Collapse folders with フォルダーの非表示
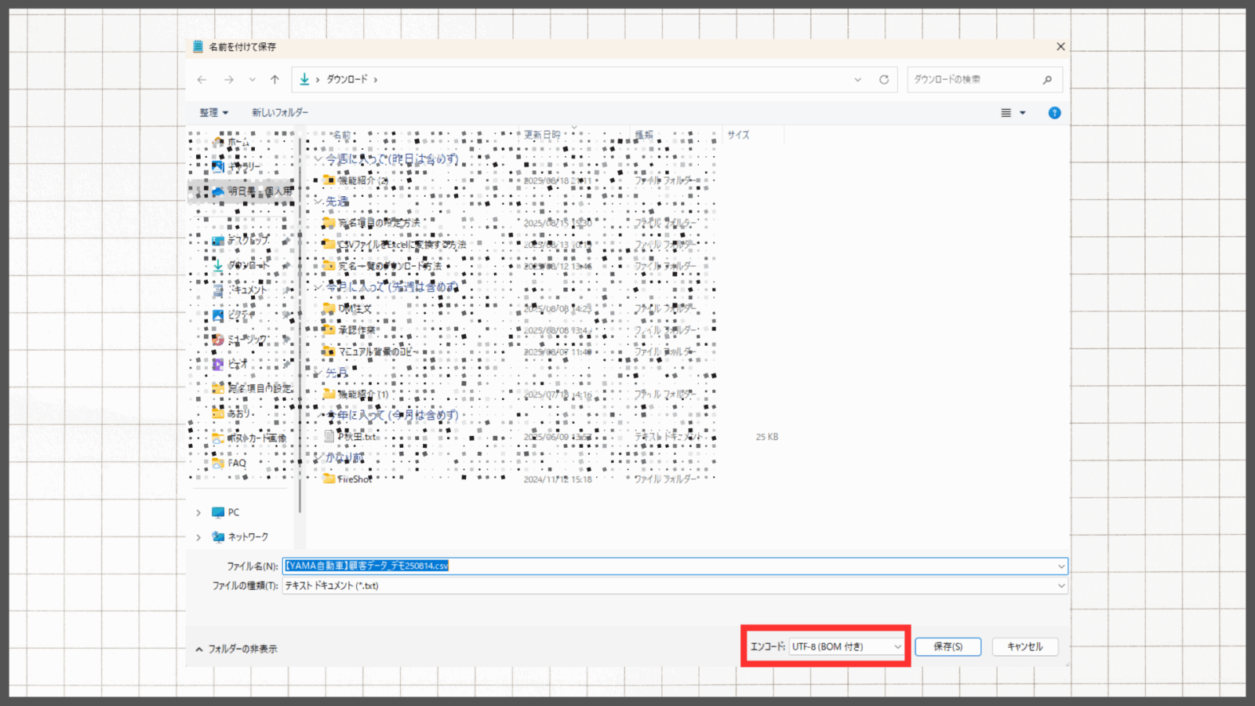1255x706 pixels. (236, 649)
